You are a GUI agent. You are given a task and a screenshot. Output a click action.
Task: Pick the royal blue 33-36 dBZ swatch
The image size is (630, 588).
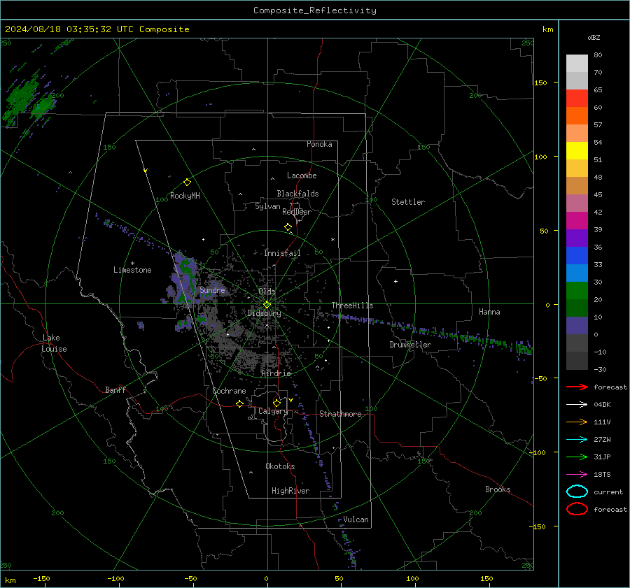coord(577,256)
